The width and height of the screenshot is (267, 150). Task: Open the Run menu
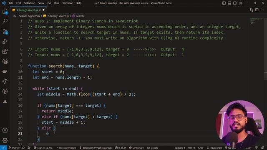point(57,3)
